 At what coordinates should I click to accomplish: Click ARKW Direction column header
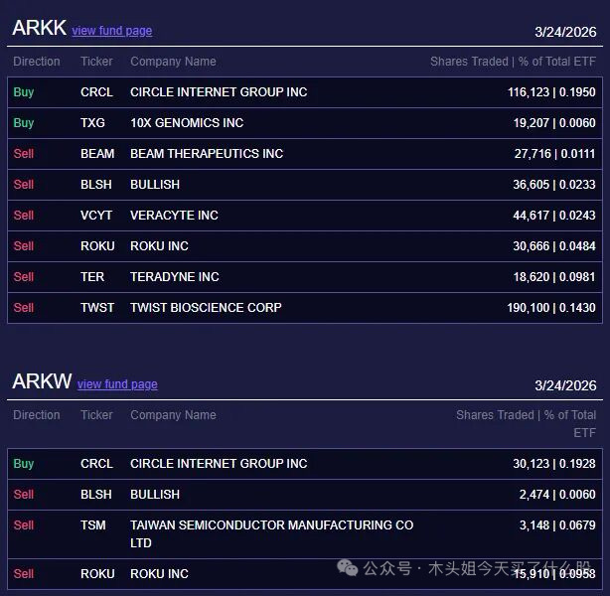37,415
